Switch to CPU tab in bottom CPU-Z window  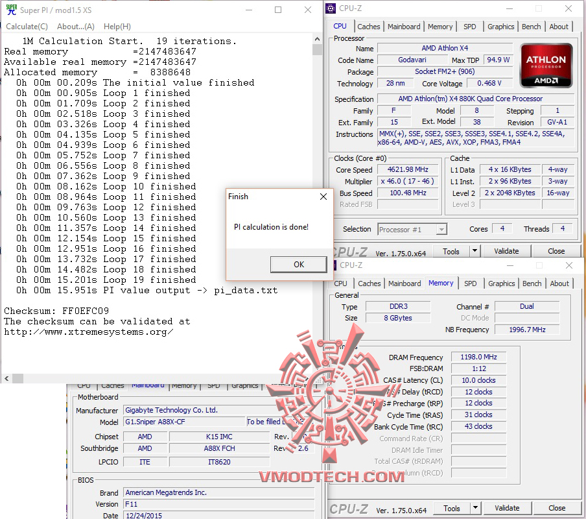click(340, 284)
